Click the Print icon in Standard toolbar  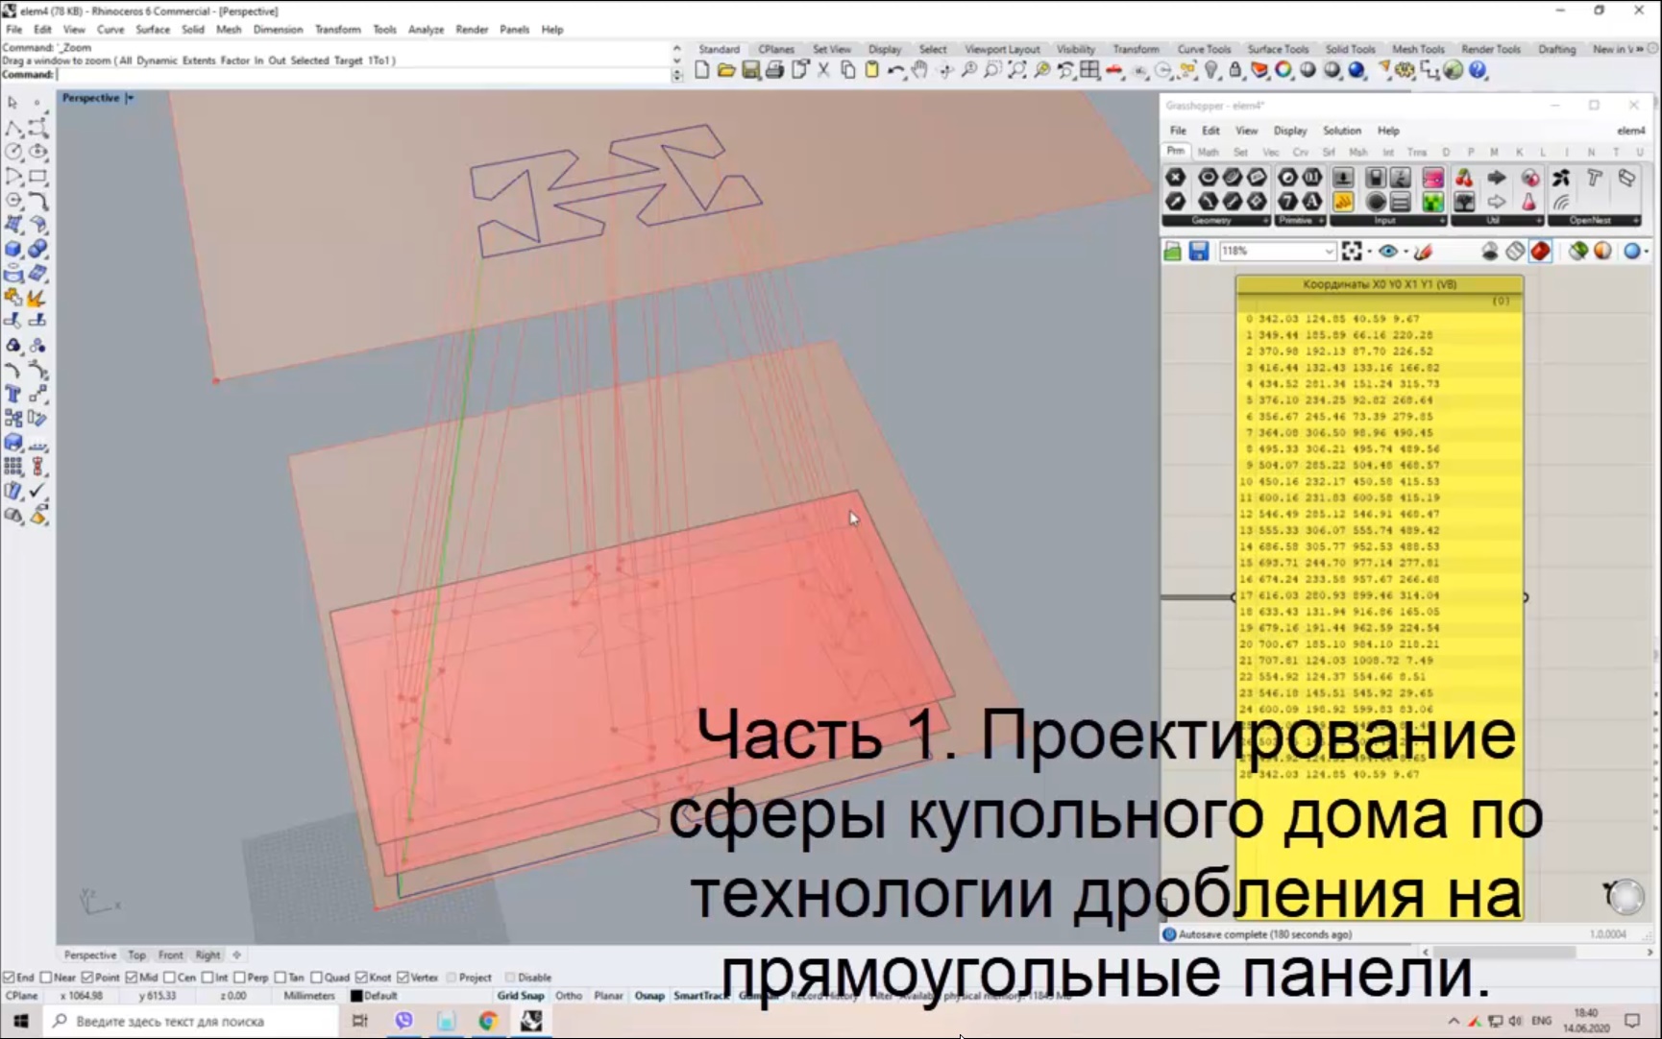pos(774,70)
